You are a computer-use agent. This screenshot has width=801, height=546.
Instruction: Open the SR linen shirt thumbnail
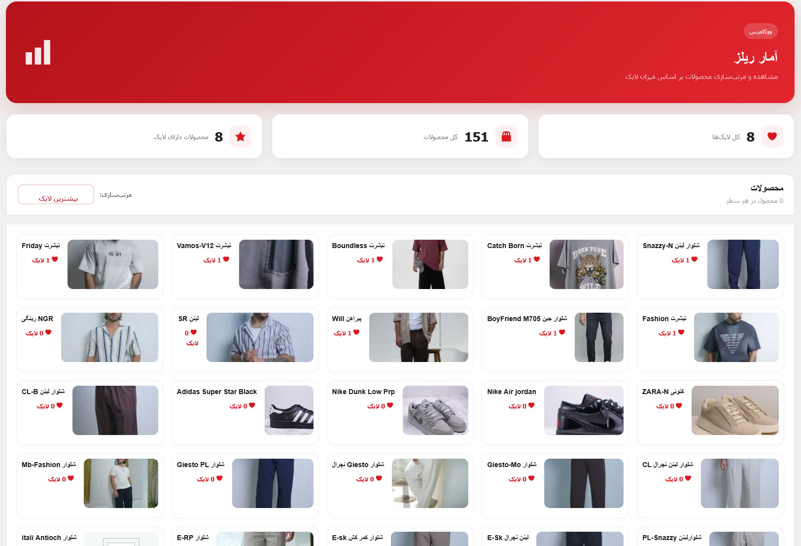click(x=260, y=337)
